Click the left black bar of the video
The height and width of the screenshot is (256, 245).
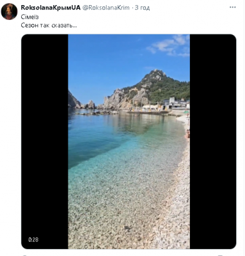tap(45, 141)
